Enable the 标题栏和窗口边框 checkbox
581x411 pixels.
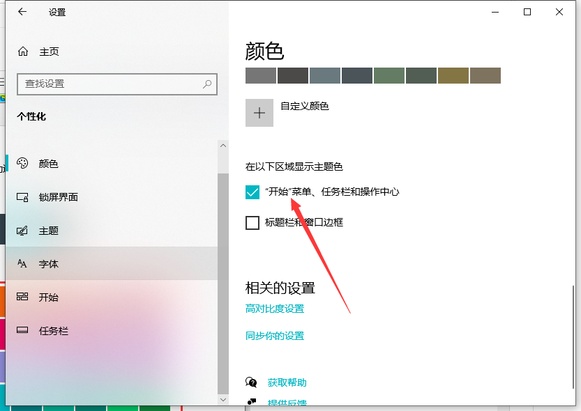252,222
